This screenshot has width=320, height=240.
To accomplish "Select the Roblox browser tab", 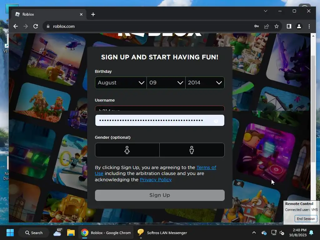I will pyautogui.click(x=49, y=14).
